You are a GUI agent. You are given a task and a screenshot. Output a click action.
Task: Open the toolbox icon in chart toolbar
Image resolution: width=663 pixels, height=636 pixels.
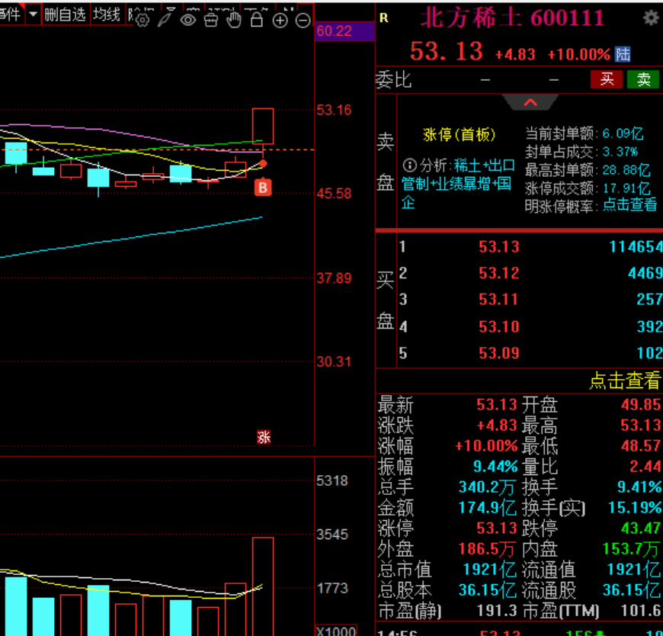pos(211,20)
